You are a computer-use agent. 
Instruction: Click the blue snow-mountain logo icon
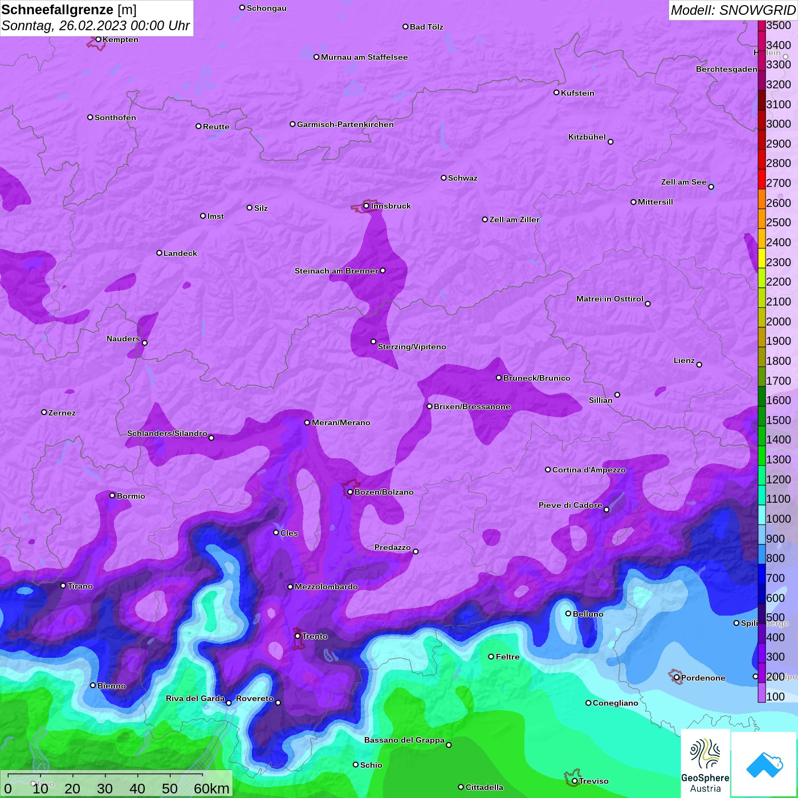click(x=764, y=764)
